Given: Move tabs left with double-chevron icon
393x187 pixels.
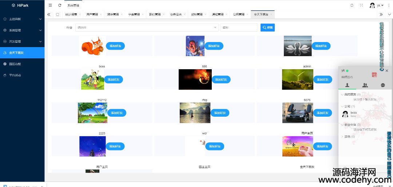Looking at the screenshot, I should [49, 14].
